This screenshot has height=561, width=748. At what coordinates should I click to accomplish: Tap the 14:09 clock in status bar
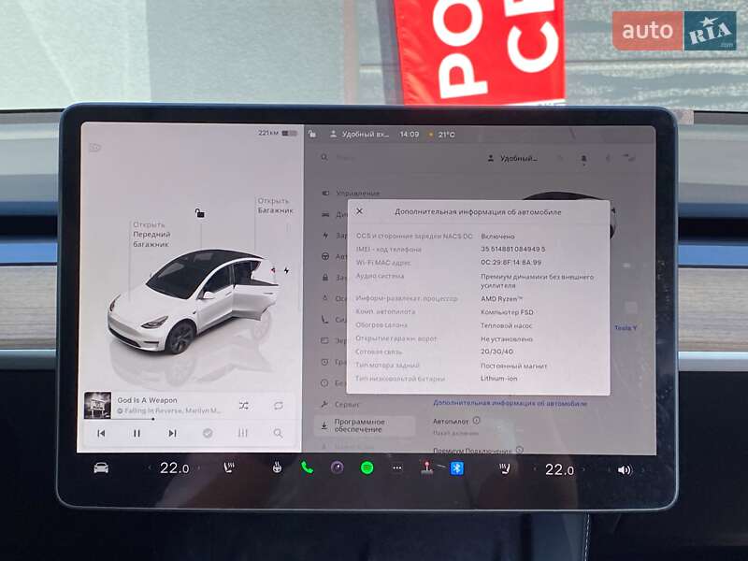tap(410, 135)
